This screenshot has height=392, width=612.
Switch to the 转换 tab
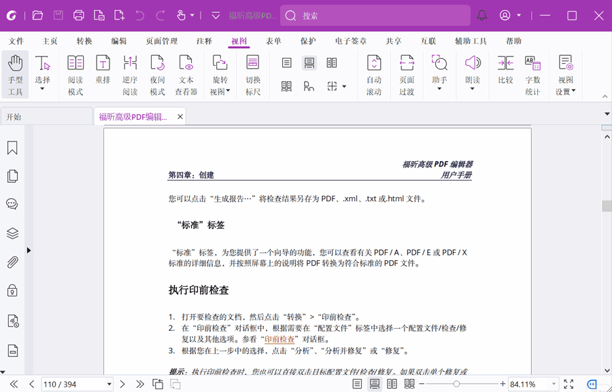coord(84,41)
